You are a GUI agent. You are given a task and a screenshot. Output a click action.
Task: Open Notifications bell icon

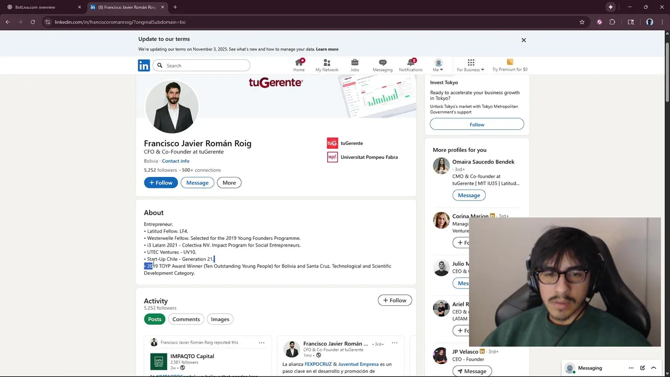410,65
